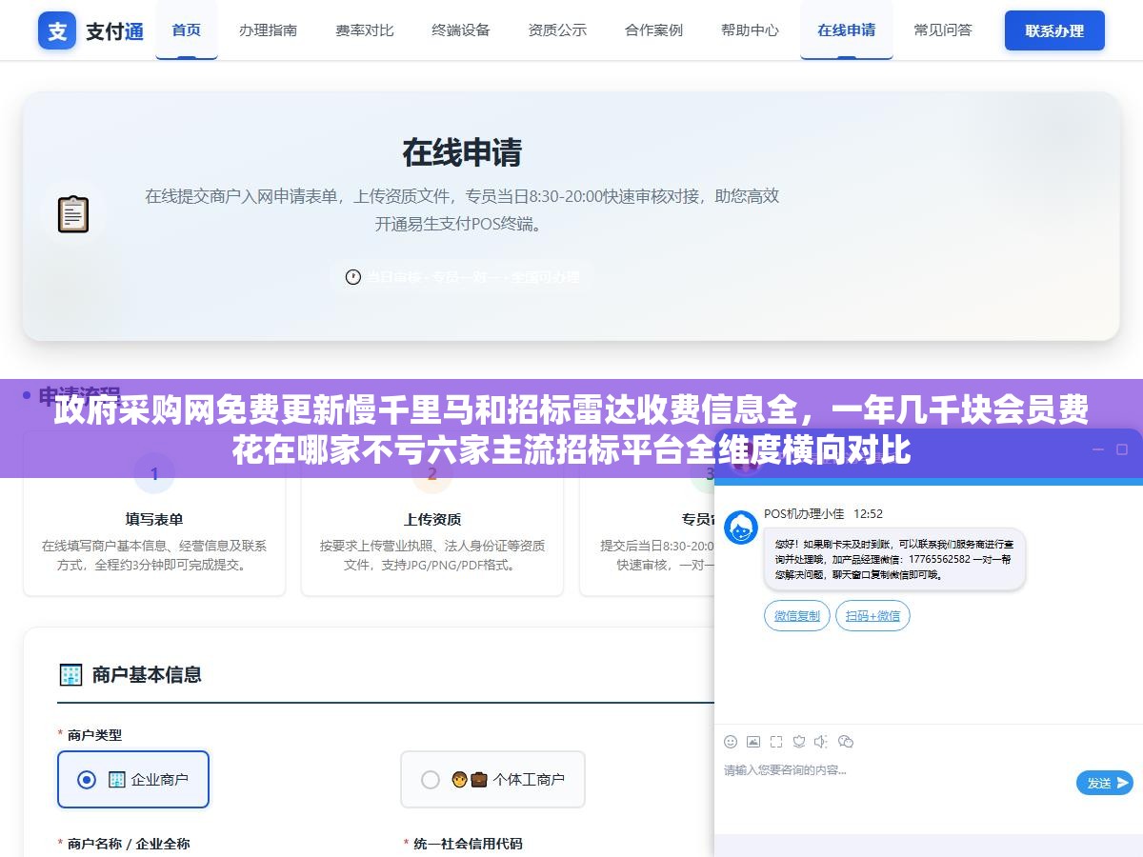Click the chat message bubble text
Viewport: 1143px width, 857px height.
coord(894,559)
